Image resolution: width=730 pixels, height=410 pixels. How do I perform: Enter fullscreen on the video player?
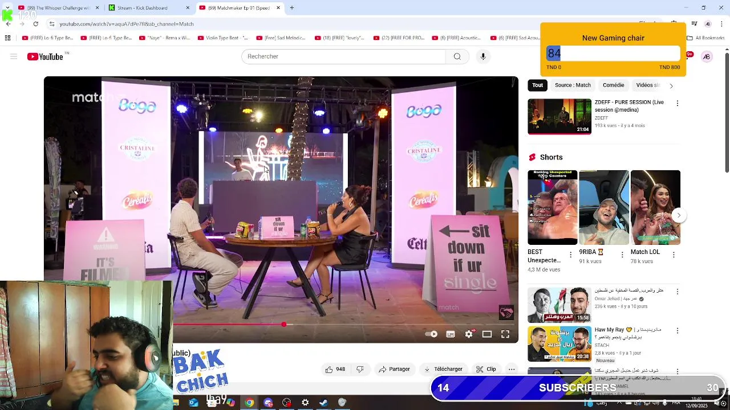point(505,334)
